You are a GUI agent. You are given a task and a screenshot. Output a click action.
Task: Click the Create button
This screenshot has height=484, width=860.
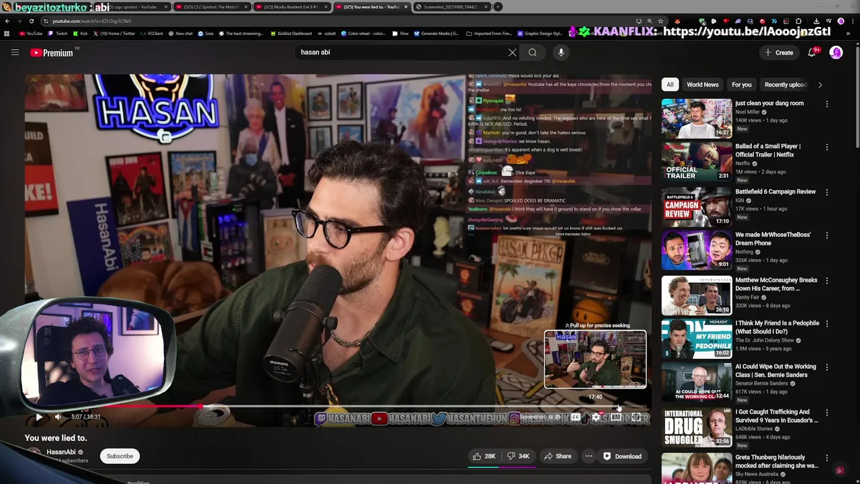coord(779,52)
